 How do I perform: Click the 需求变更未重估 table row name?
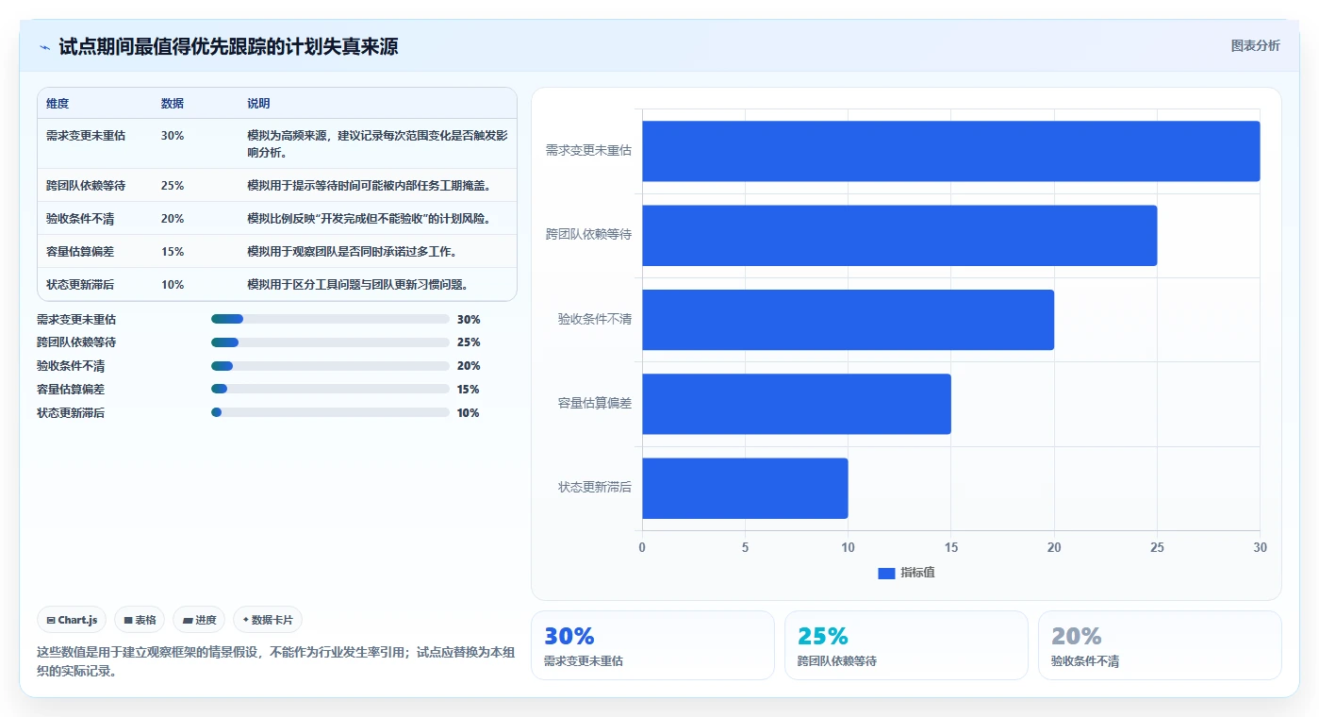pos(86,136)
